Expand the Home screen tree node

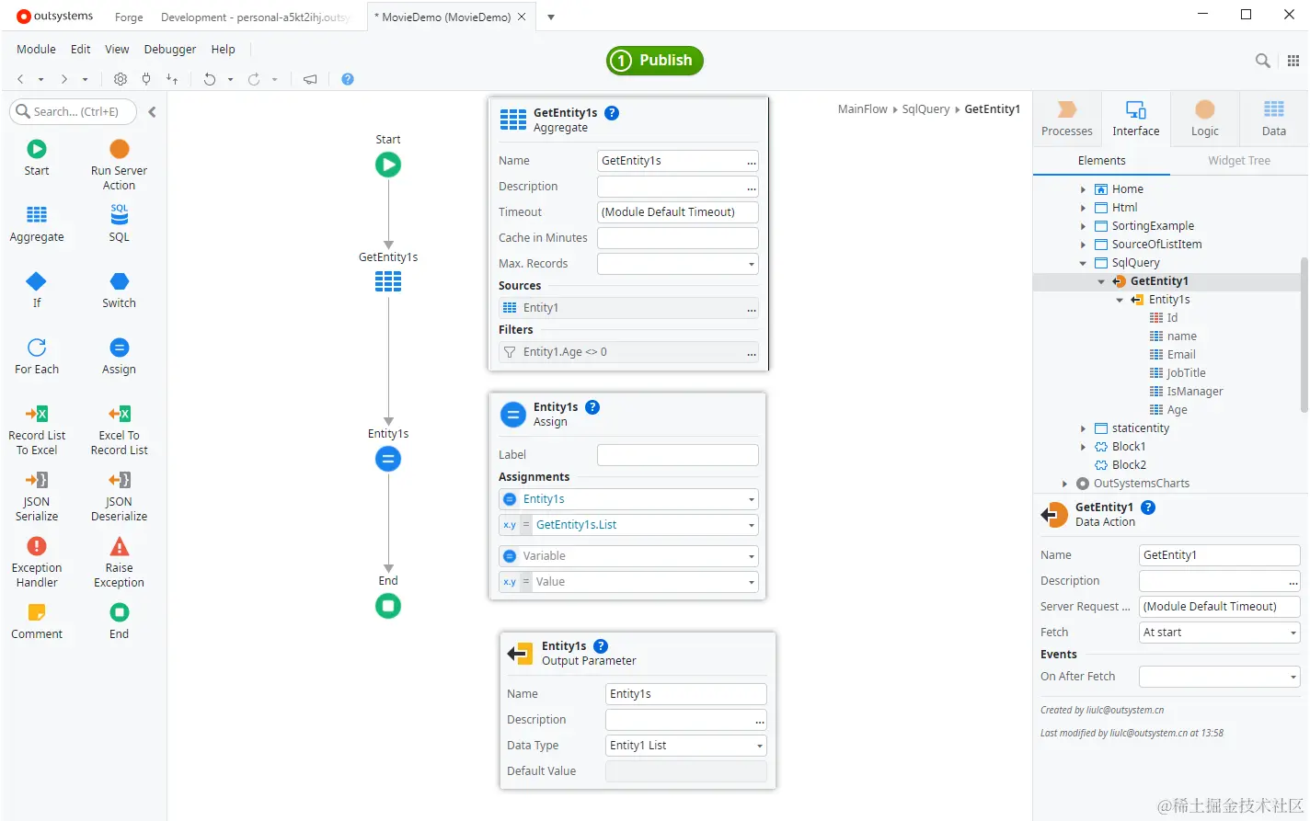point(1083,189)
